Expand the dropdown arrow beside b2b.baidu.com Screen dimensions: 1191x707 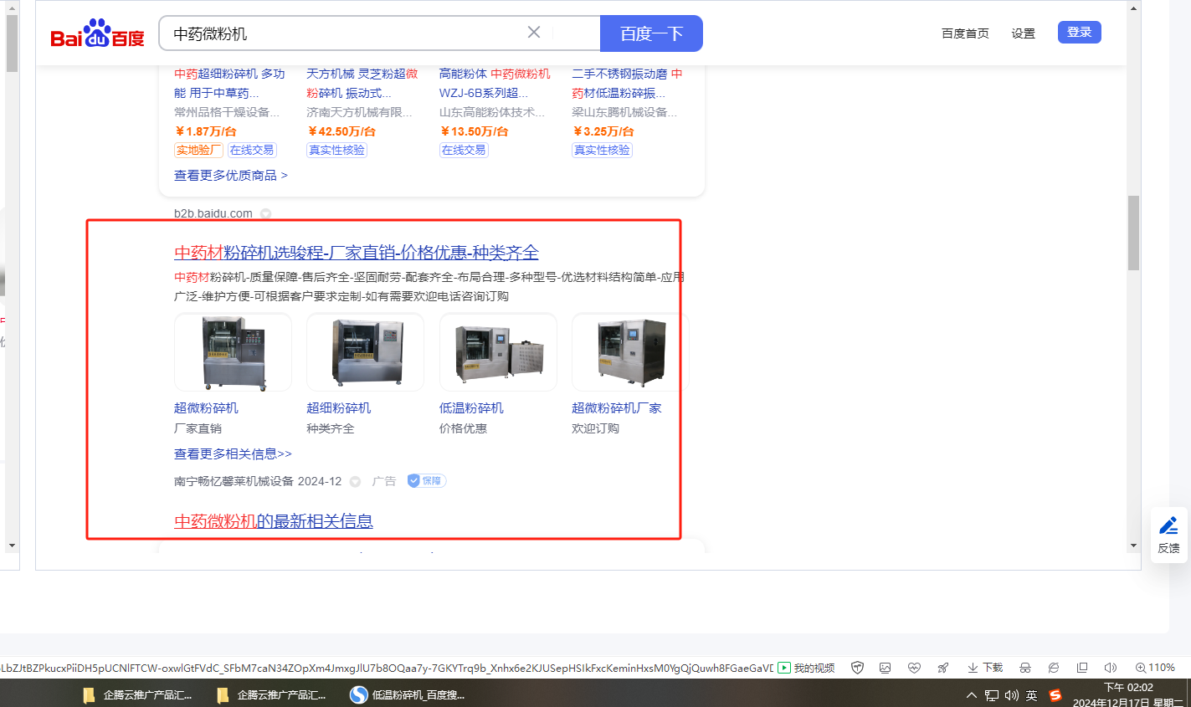tap(265, 213)
